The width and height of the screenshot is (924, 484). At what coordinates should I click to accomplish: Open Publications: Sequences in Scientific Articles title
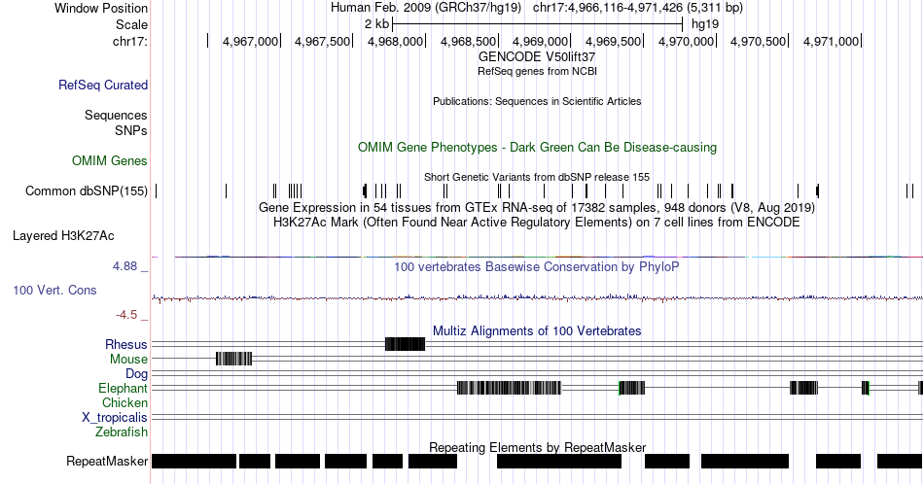(537, 101)
